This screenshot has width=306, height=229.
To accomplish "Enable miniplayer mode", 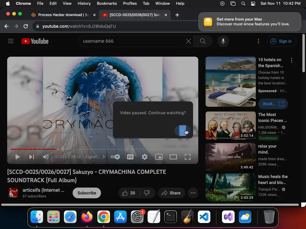I will coord(159,157).
